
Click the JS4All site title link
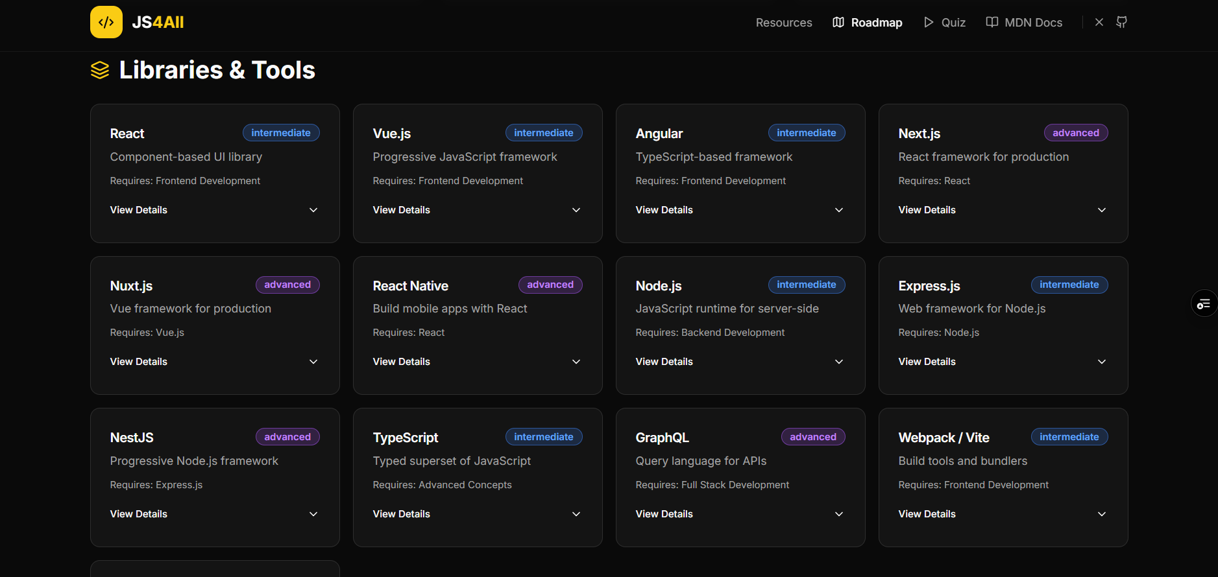point(158,22)
